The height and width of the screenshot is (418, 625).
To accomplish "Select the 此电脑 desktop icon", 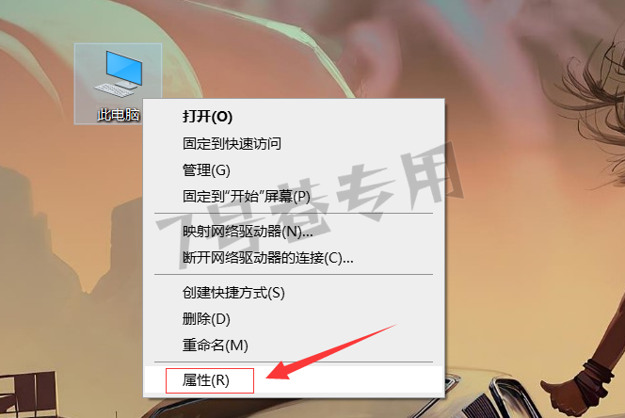I will 118,84.
